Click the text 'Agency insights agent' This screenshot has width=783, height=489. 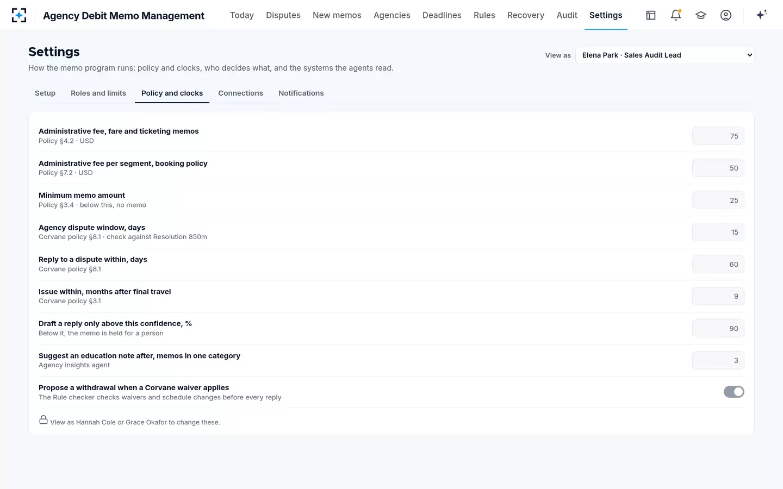point(74,365)
